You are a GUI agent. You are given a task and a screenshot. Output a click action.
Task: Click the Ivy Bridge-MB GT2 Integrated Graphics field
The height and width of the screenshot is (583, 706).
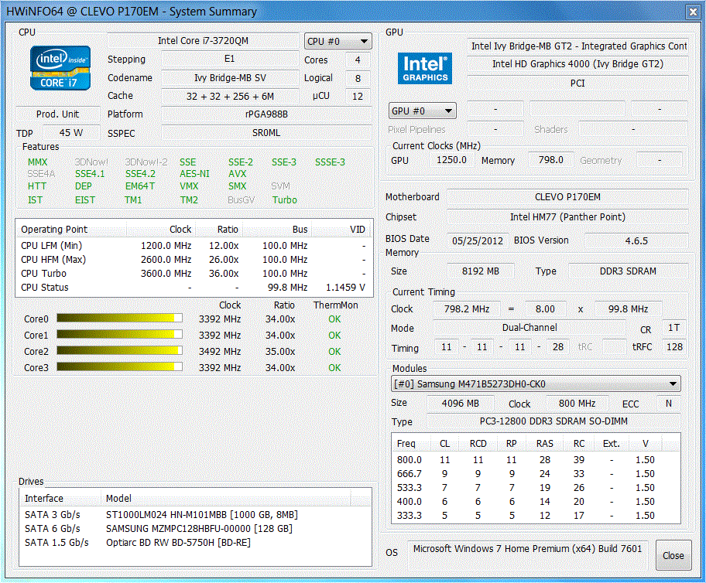tap(577, 46)
